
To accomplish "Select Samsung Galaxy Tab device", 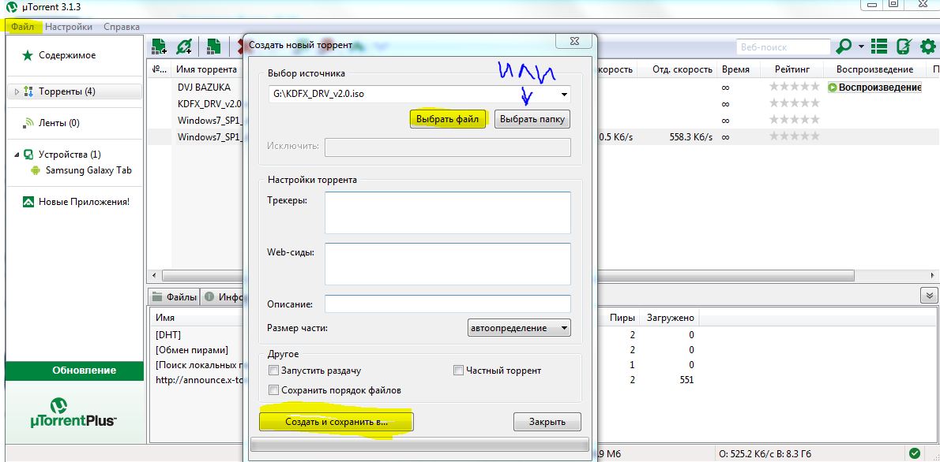I will (88, 170).
